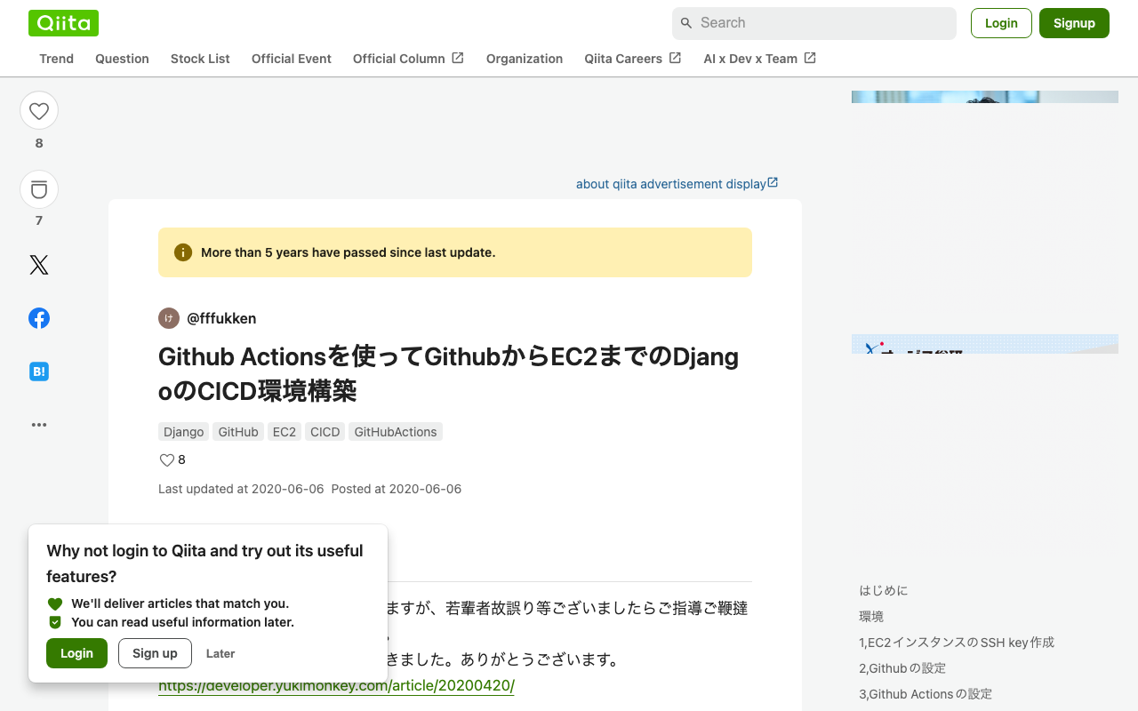Share the article on Facebook

39,317
